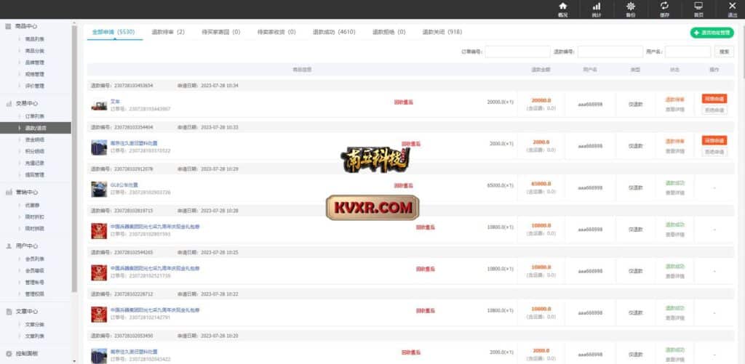Expand the 商品中心 sidebar section
This screenshot has width=745, height=364.
[26, 27]
